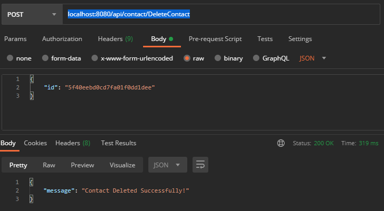Select the Pretty response view
384x211 pixels.
pyautogui.click(x=18, y=165)
